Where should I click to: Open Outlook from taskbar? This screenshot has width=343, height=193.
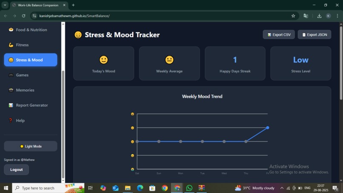[115, 188]
